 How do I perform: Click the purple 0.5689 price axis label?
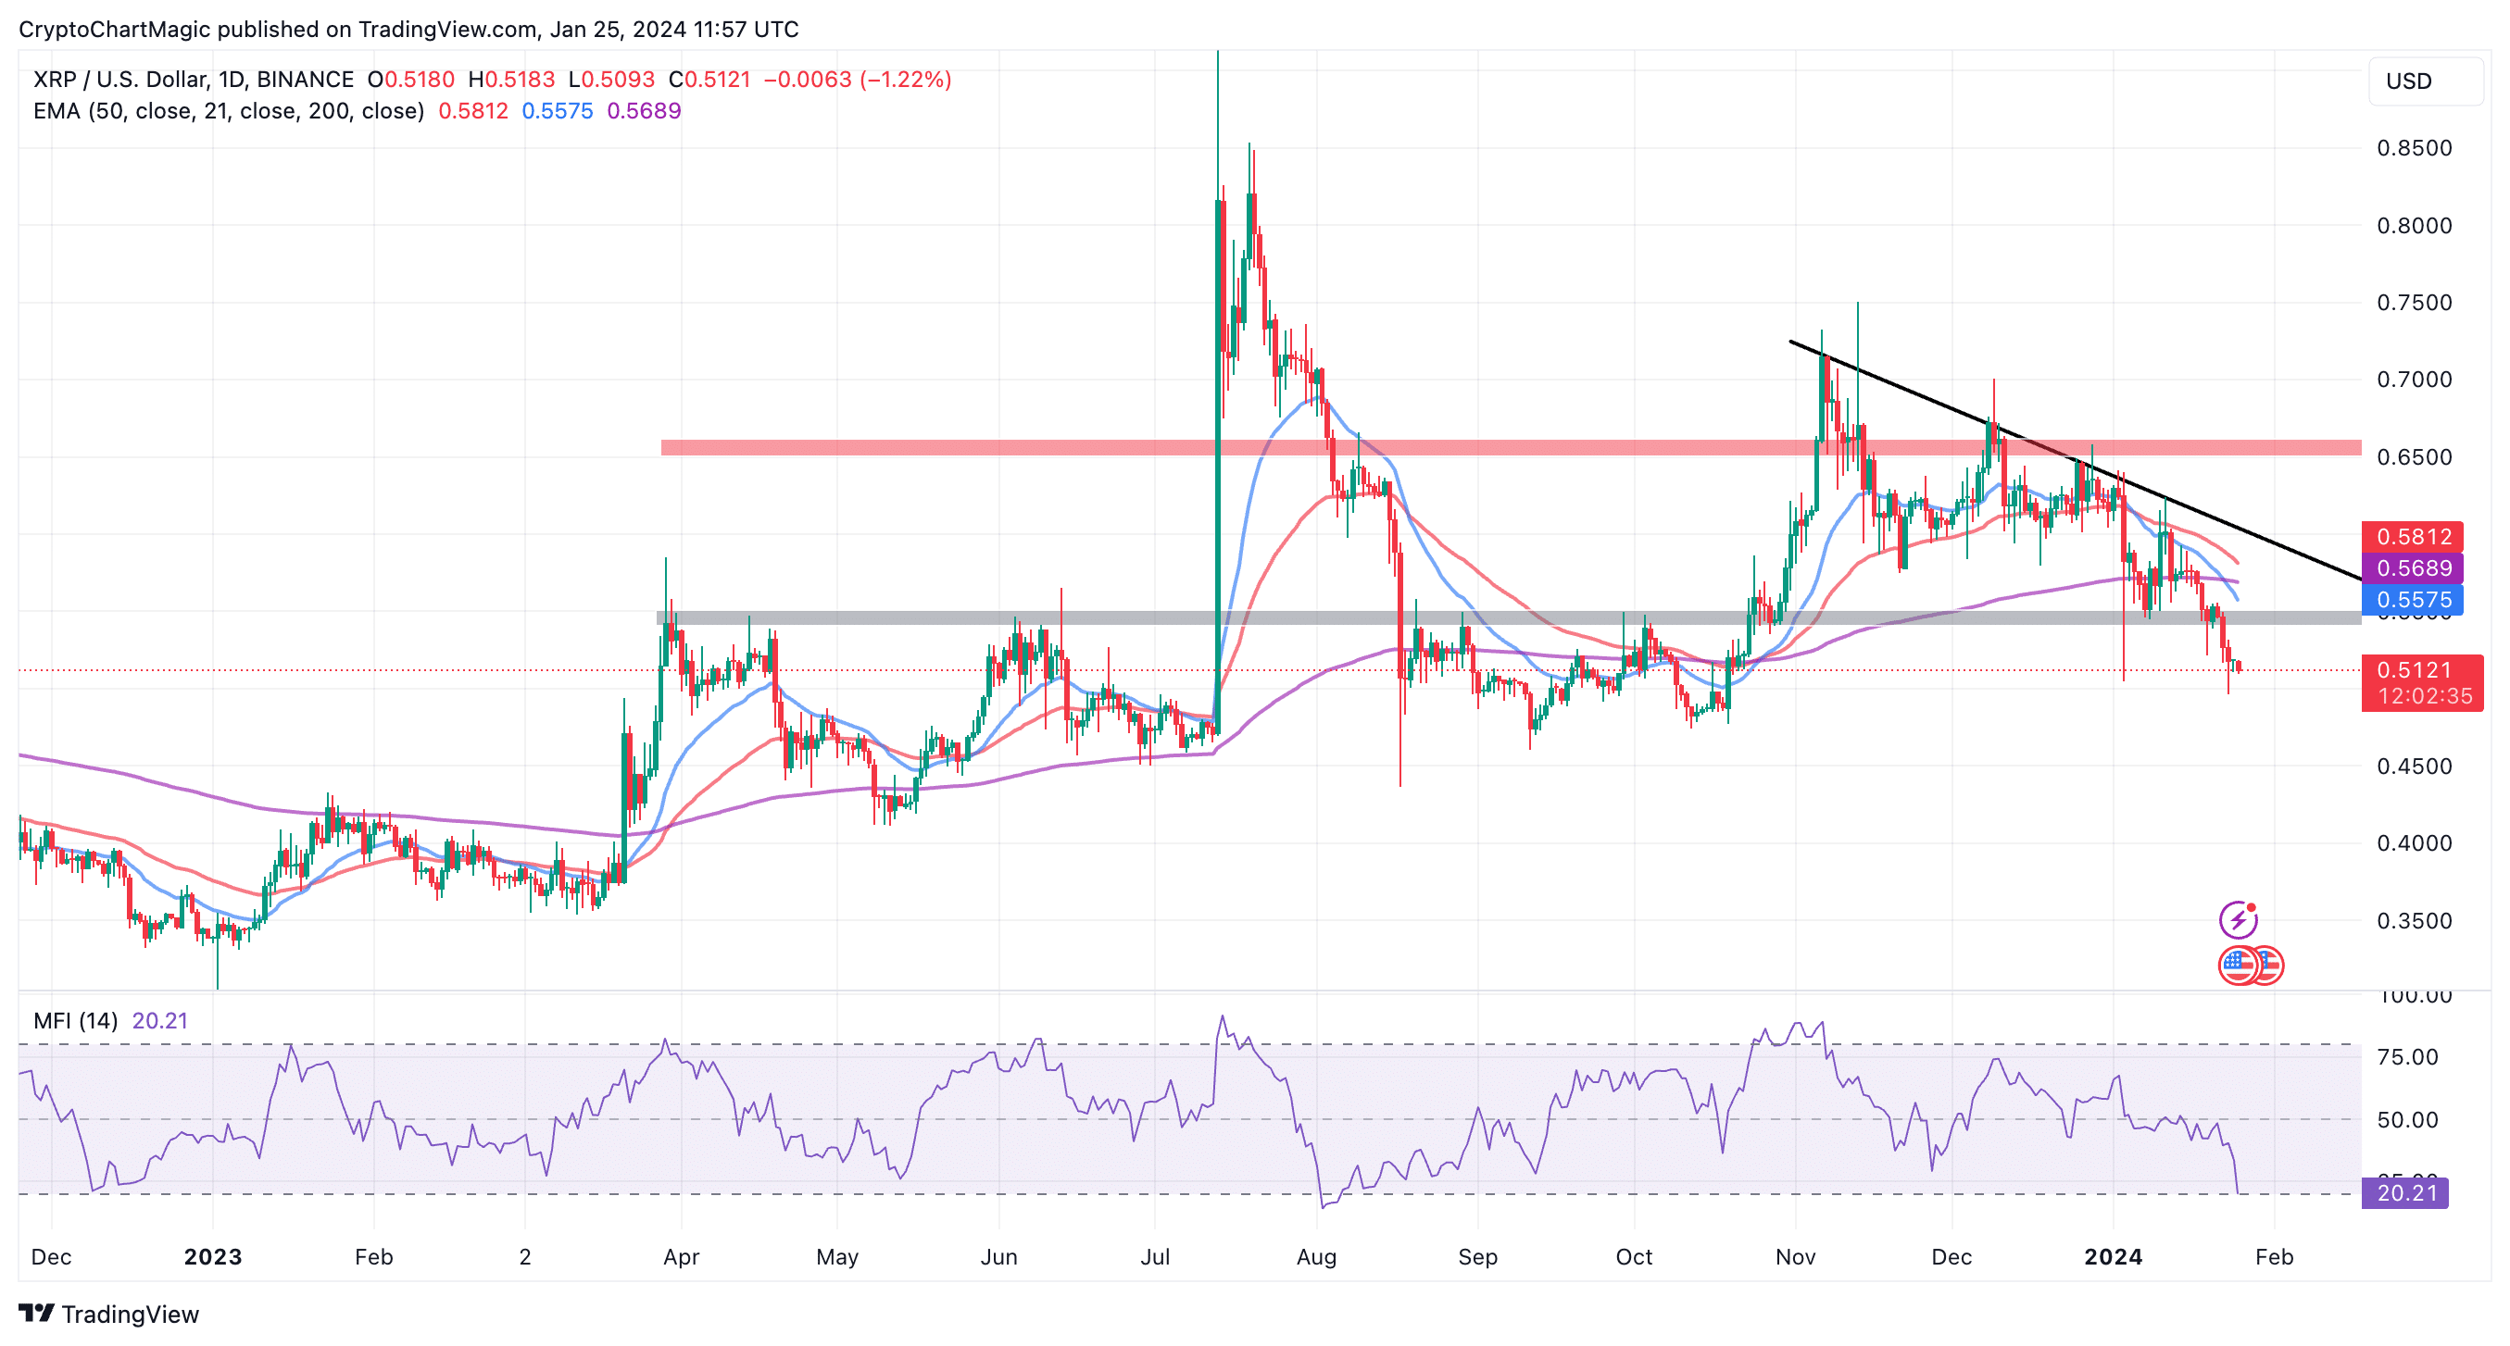click(2413, 567)
